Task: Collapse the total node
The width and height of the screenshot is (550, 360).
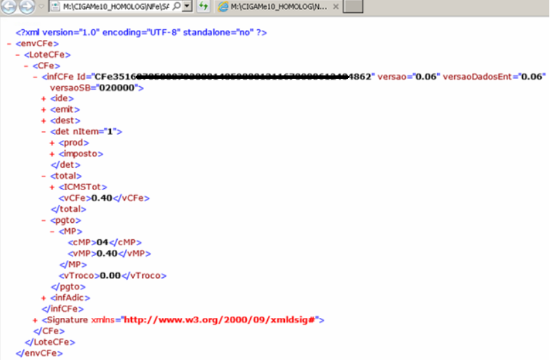Action: [44, 177]
